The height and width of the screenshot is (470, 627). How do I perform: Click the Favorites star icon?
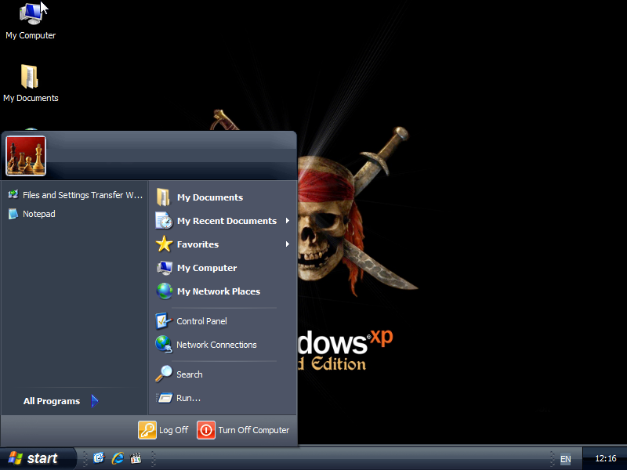[x=164, y=244]
